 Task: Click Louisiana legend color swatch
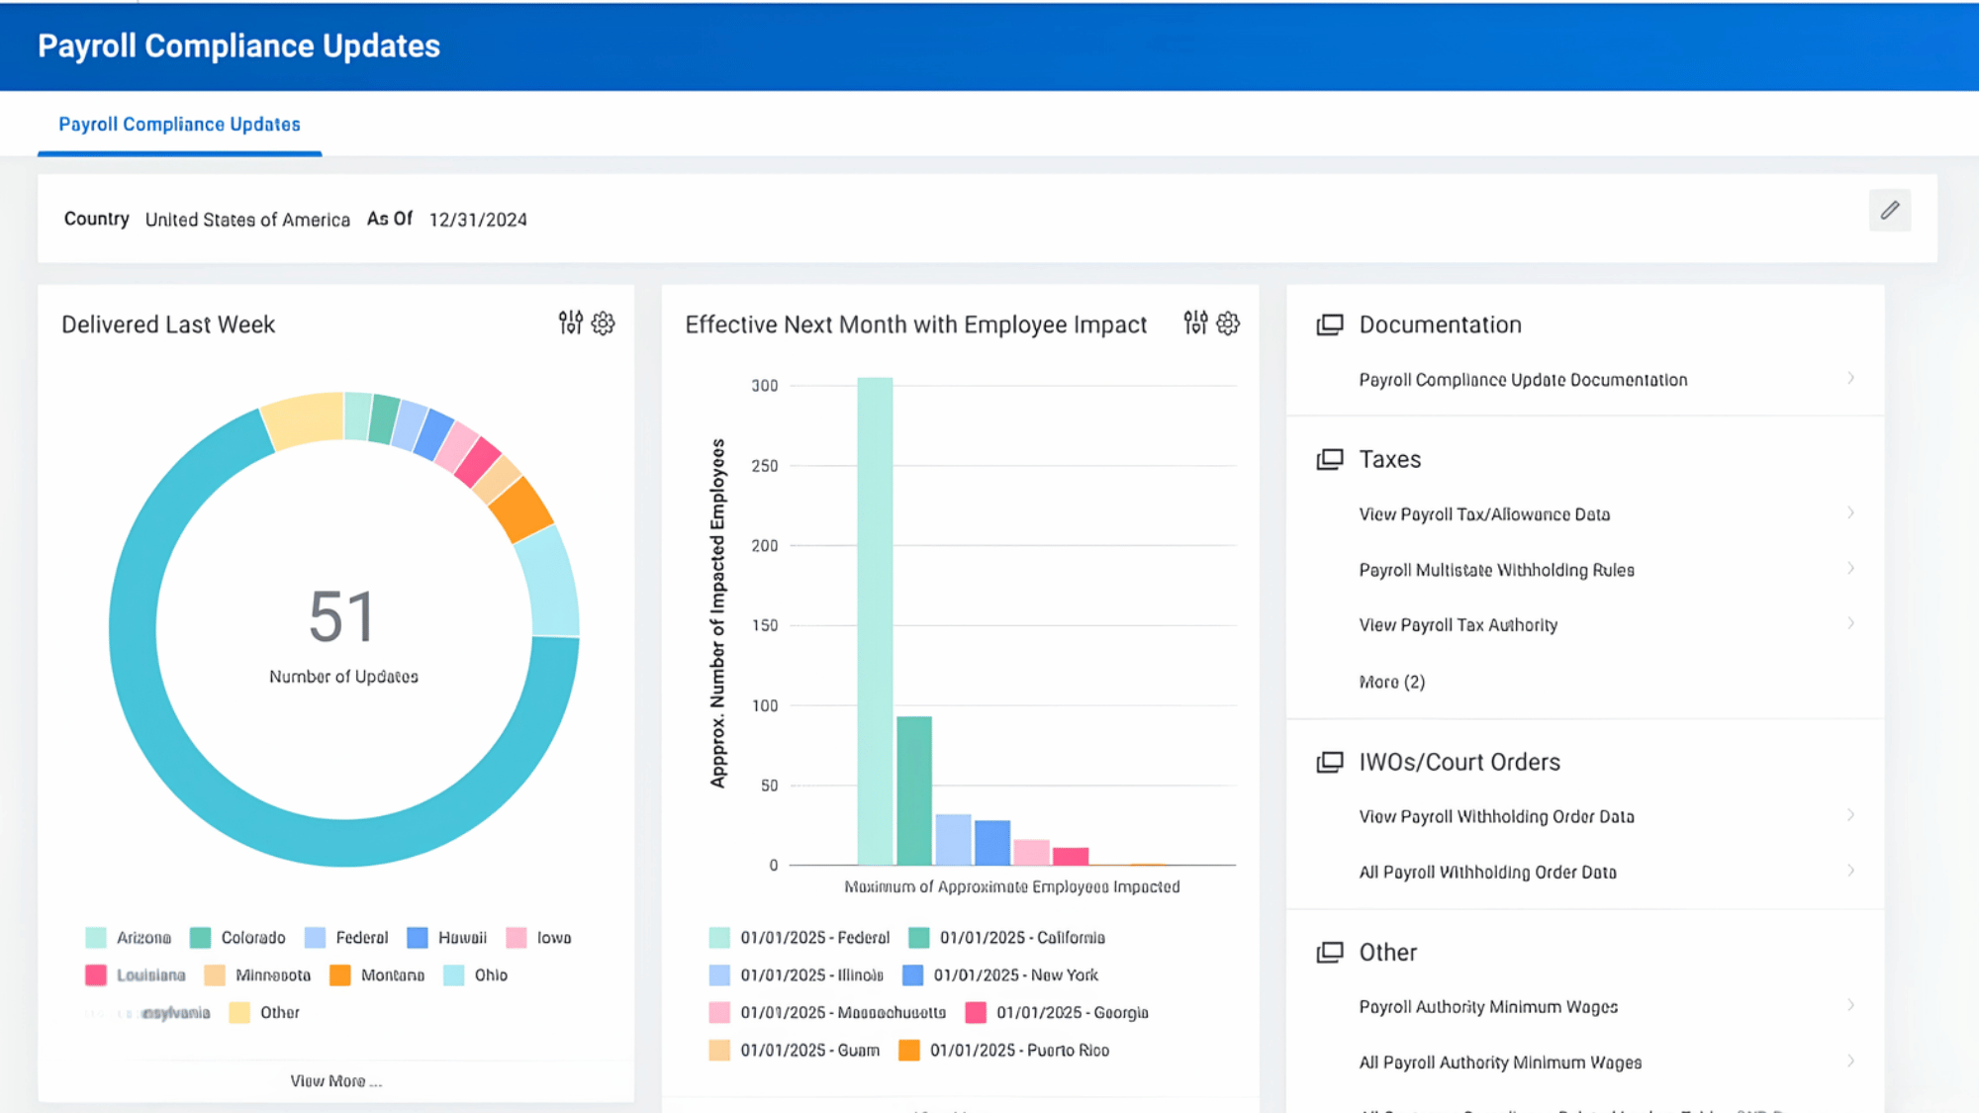coord(96,975)
